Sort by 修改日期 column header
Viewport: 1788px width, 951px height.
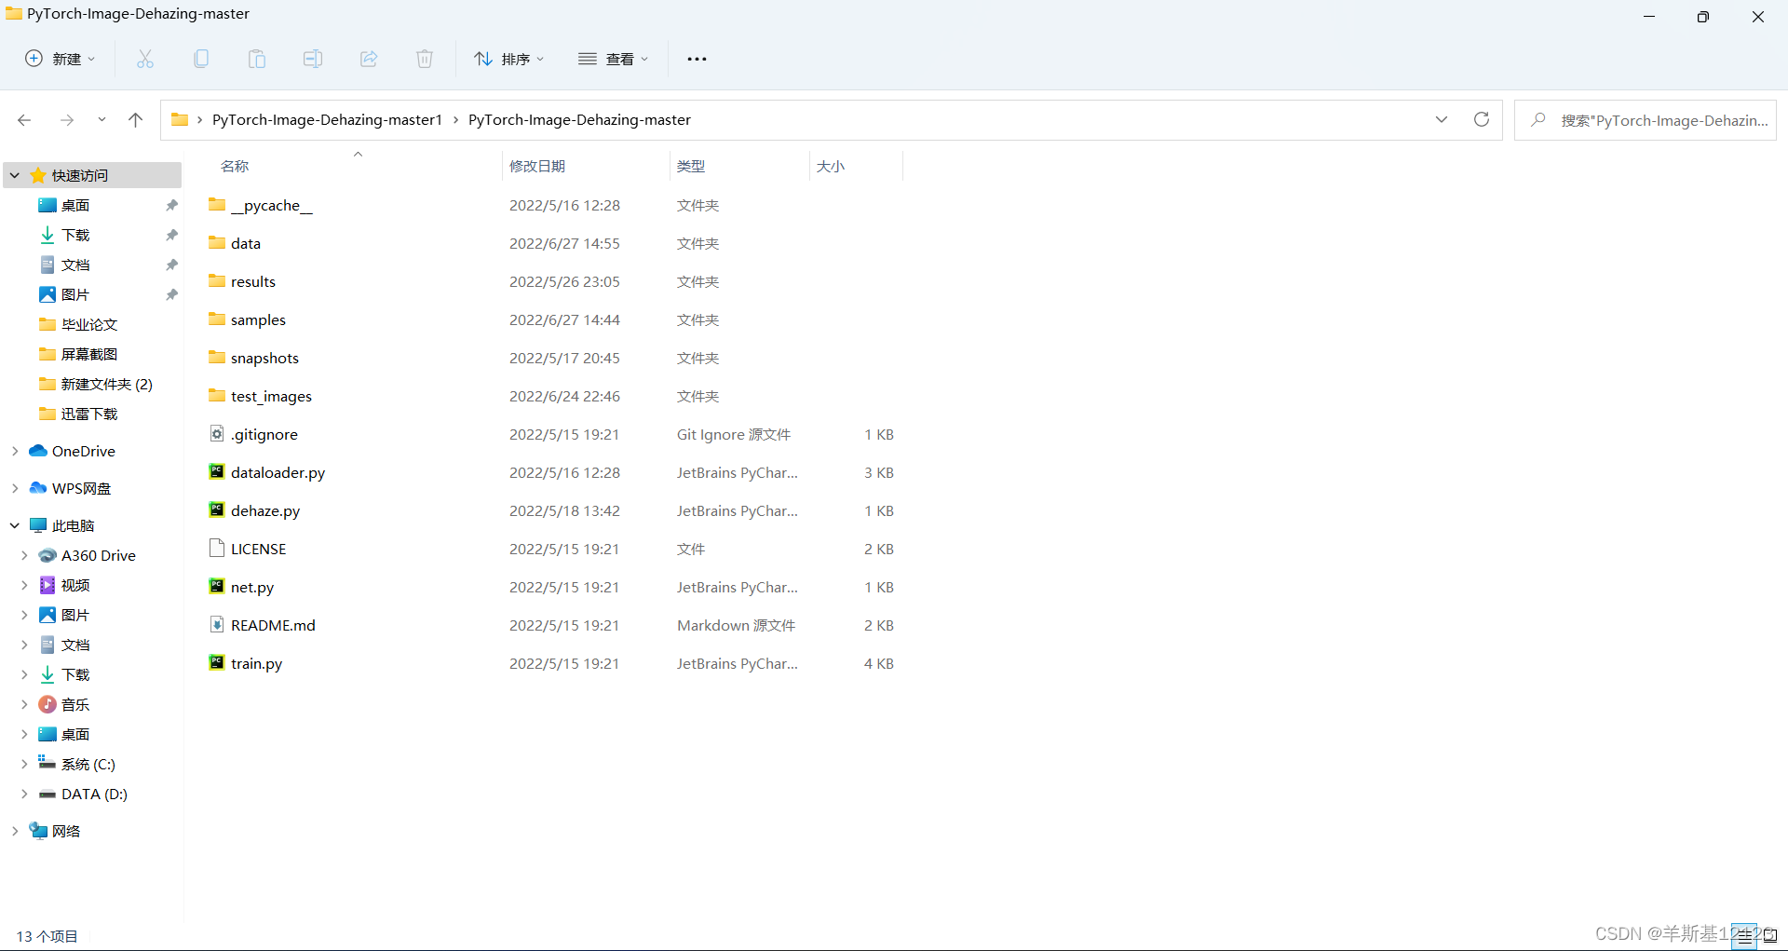[x=537, y=166]
